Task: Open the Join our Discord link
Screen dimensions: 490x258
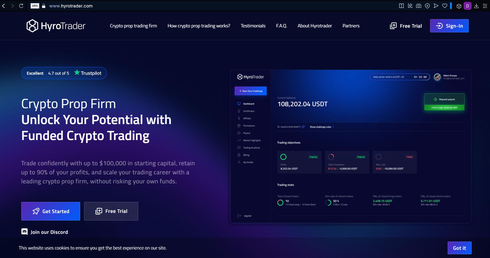Action: 45,232
